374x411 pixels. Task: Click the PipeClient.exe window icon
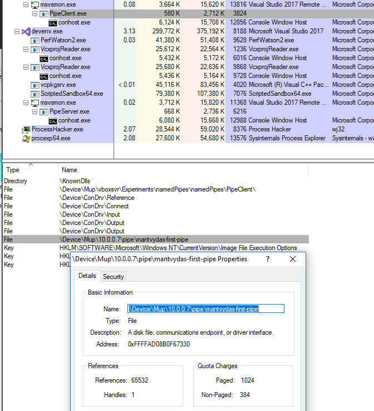44,13
